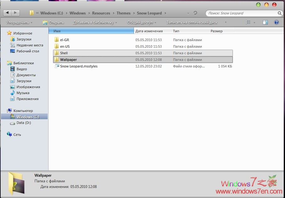Image resolution: width=285 pixels, height=198 pixels.
Task: Open the view layout dropdown
Action: (254, 22)
